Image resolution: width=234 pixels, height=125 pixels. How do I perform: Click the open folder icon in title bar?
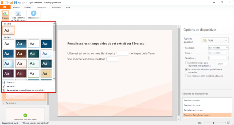12,3
